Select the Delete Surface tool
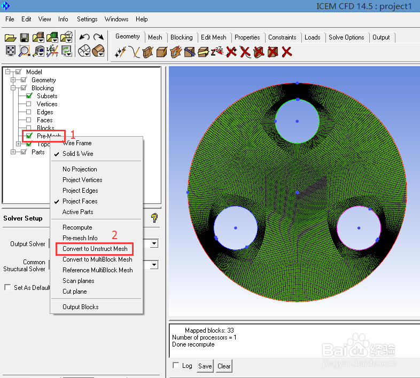 click(x=259, y=52)
